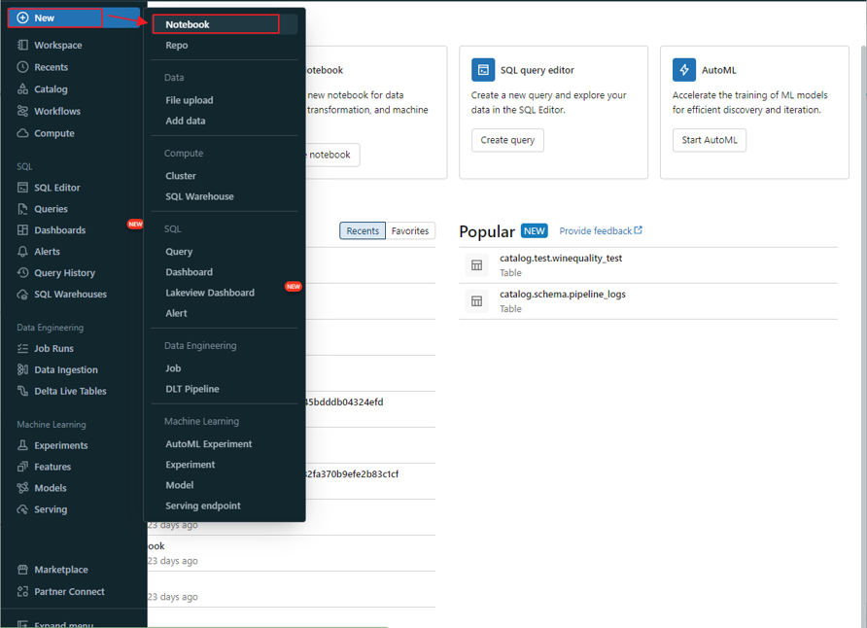Click the Workspace icon in sidebar
The width and height of the screenshot is (867, 628).
click(22, 46)
